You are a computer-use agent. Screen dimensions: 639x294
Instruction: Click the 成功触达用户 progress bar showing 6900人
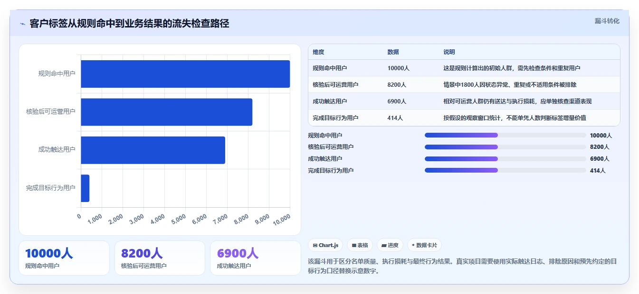505,159
